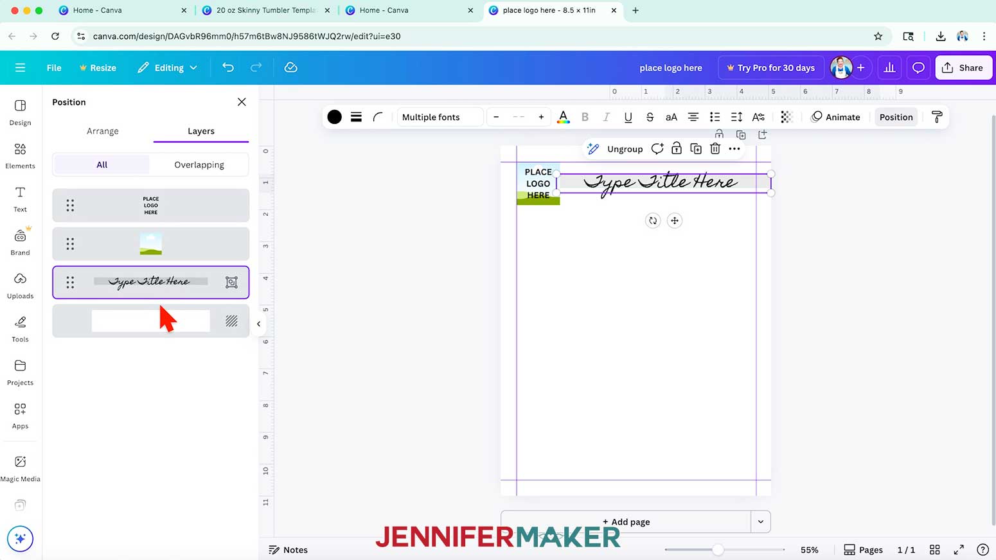This screenshot has width=996, height=560.
Task: Collapse the side panel with arrow handle
Action: (x=258, y=324)
